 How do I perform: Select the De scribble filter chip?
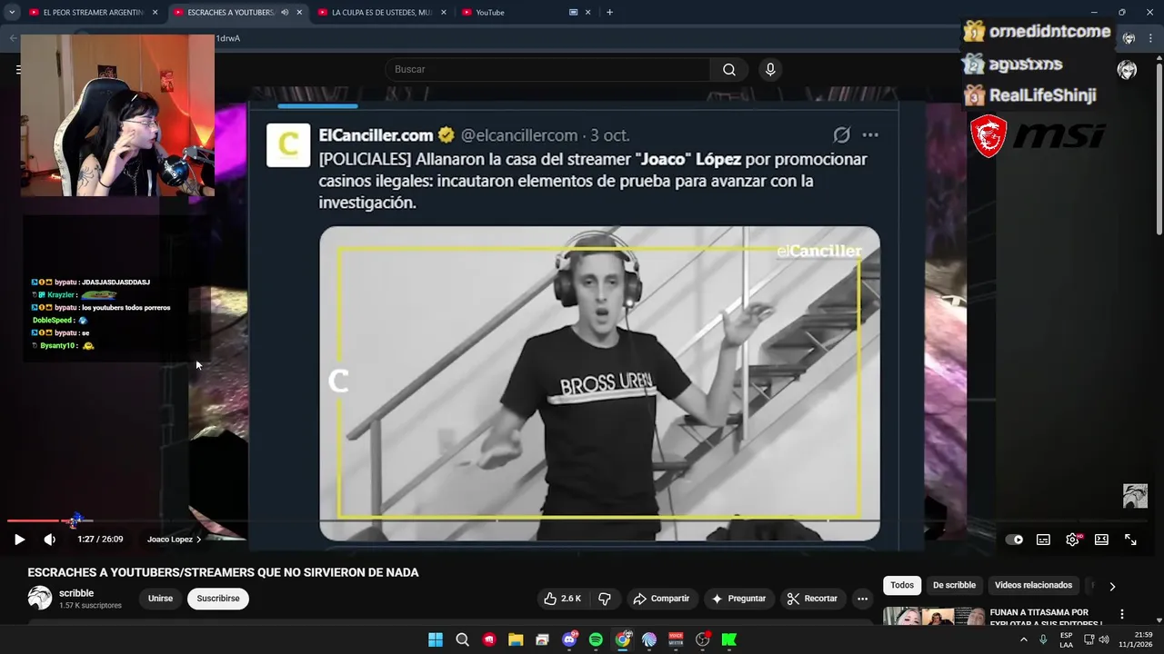pos(954,585)
